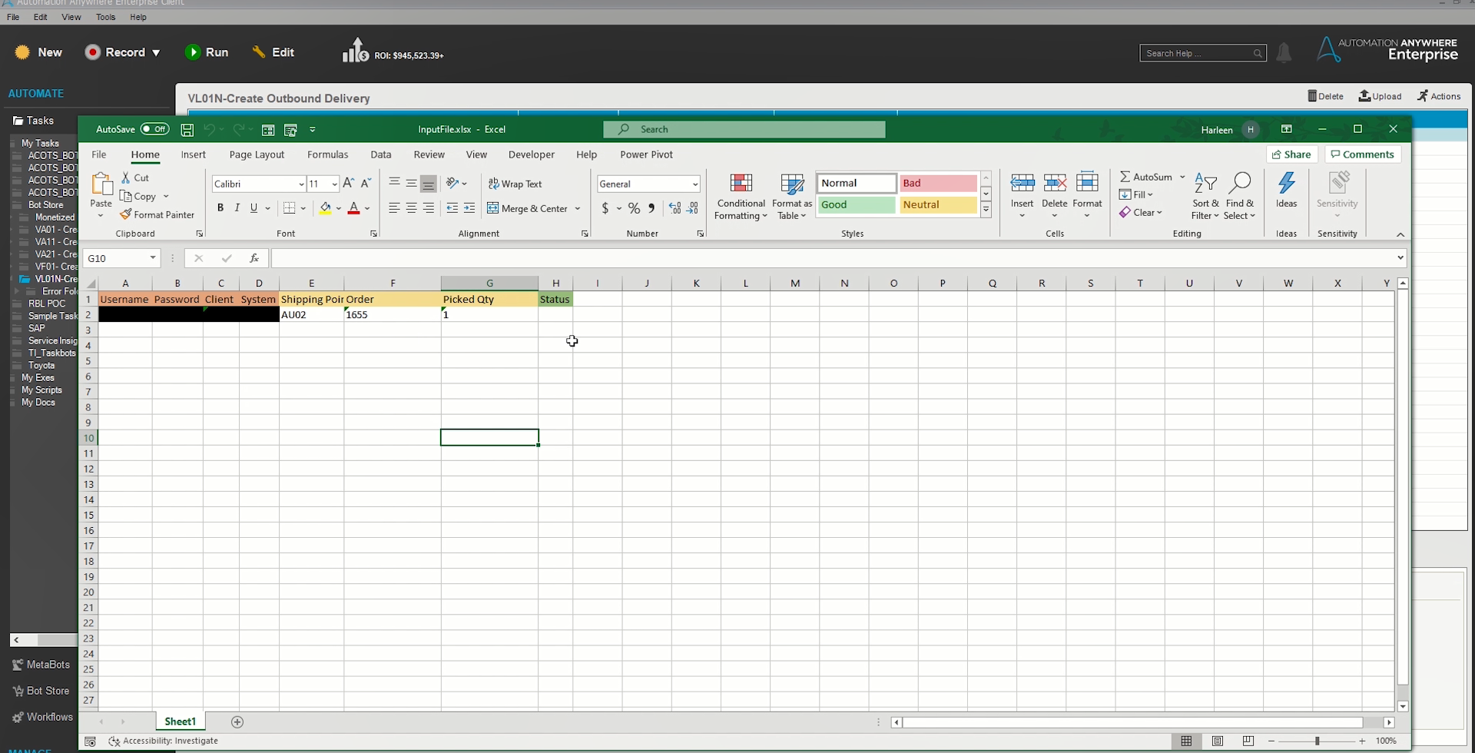Screen dimensions: 1475x753
Task: Click Find & Select magnifier icon
Action: click(1240, 184)
